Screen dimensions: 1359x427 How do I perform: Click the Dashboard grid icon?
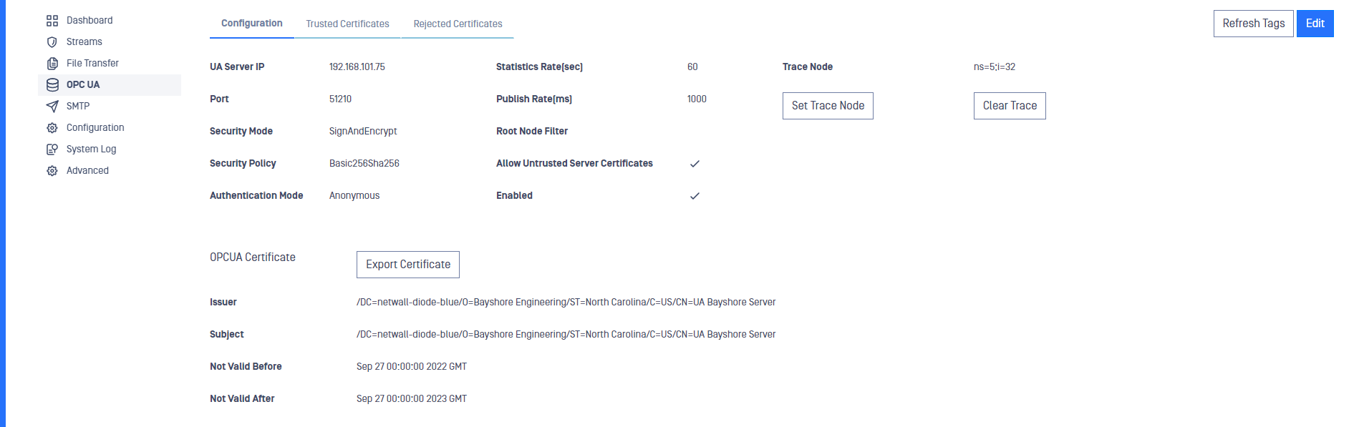click(52, 21)
